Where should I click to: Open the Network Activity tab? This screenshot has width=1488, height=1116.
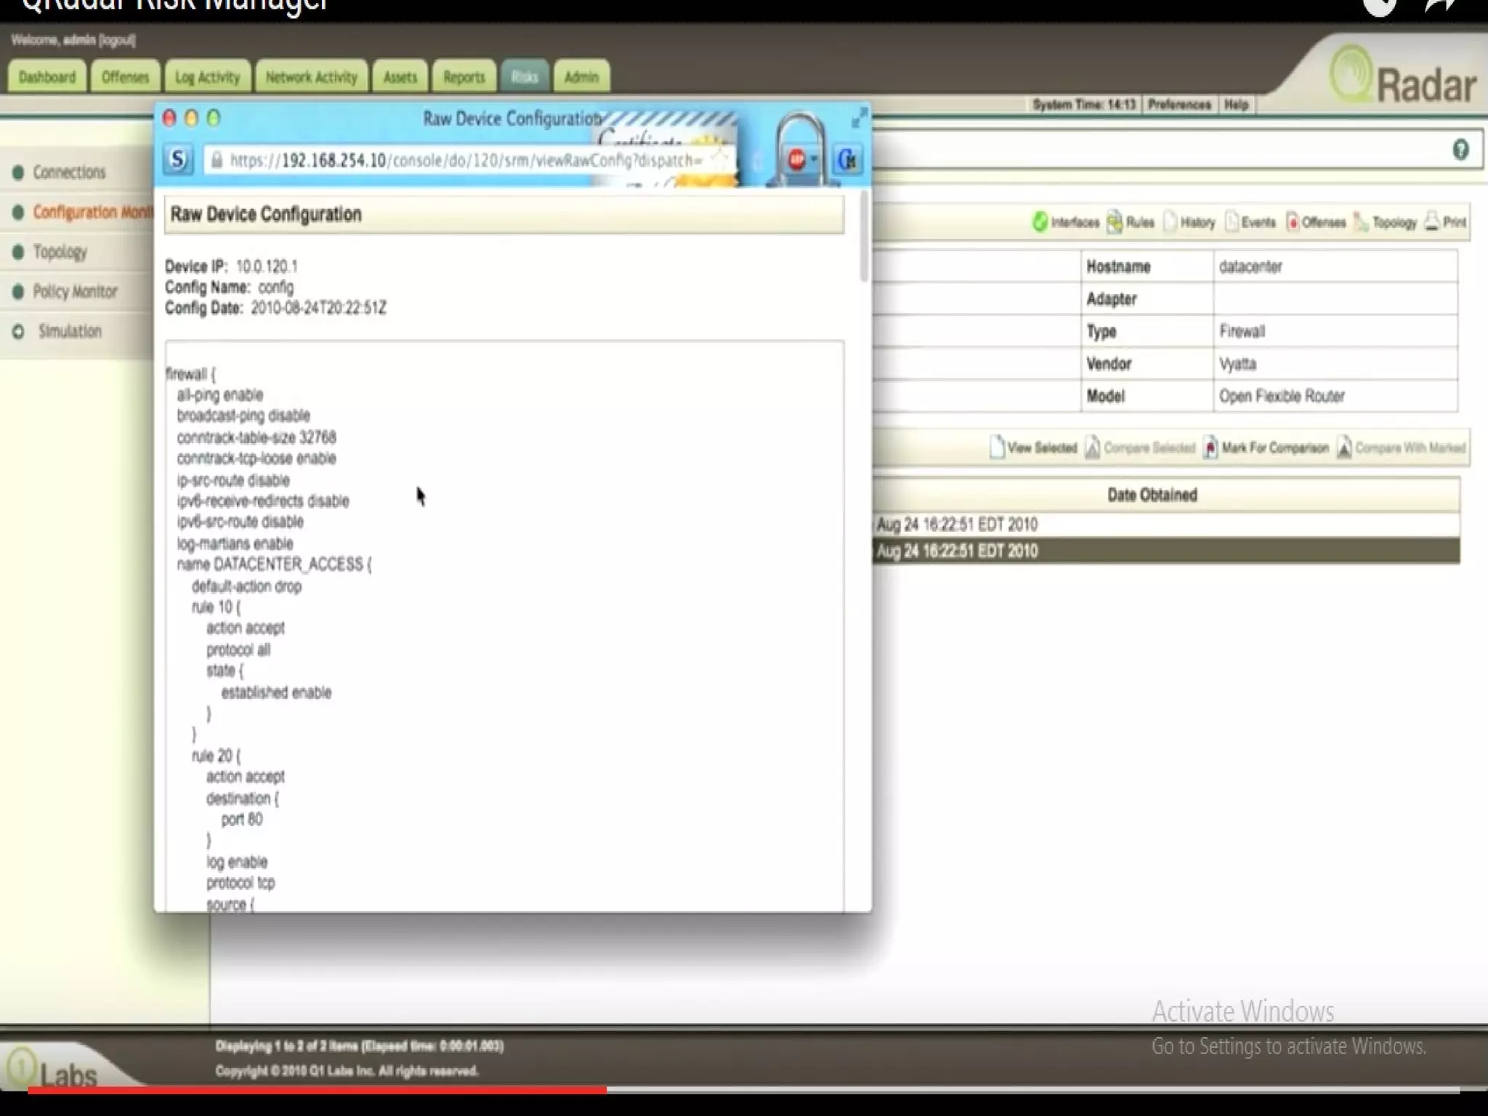tap(311, 77)
